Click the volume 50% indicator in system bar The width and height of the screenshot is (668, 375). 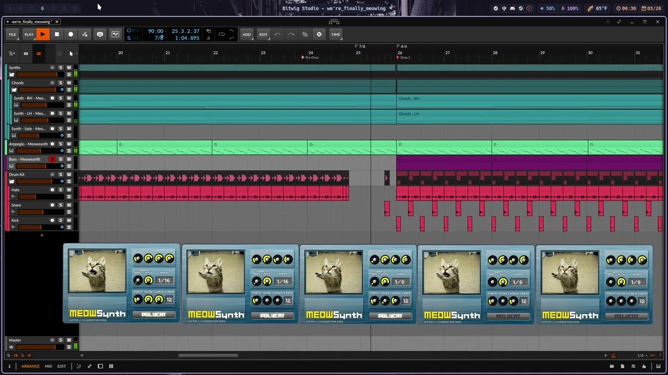tap(547, 8)
